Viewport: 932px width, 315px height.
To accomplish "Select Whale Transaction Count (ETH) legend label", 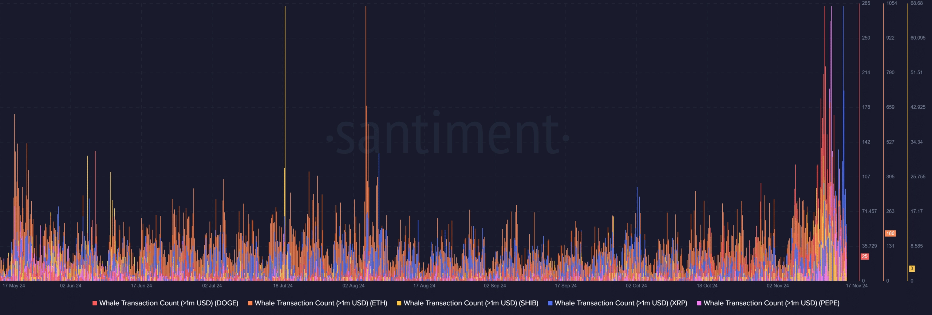I will click(x=321, y=303).
